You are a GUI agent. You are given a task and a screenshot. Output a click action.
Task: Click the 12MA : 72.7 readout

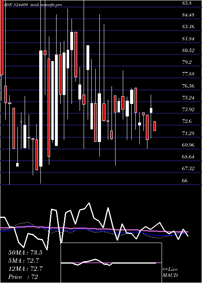(25, 269)
